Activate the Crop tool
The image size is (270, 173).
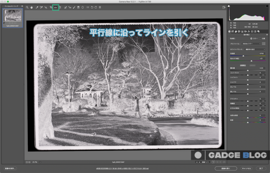(51, 7)
